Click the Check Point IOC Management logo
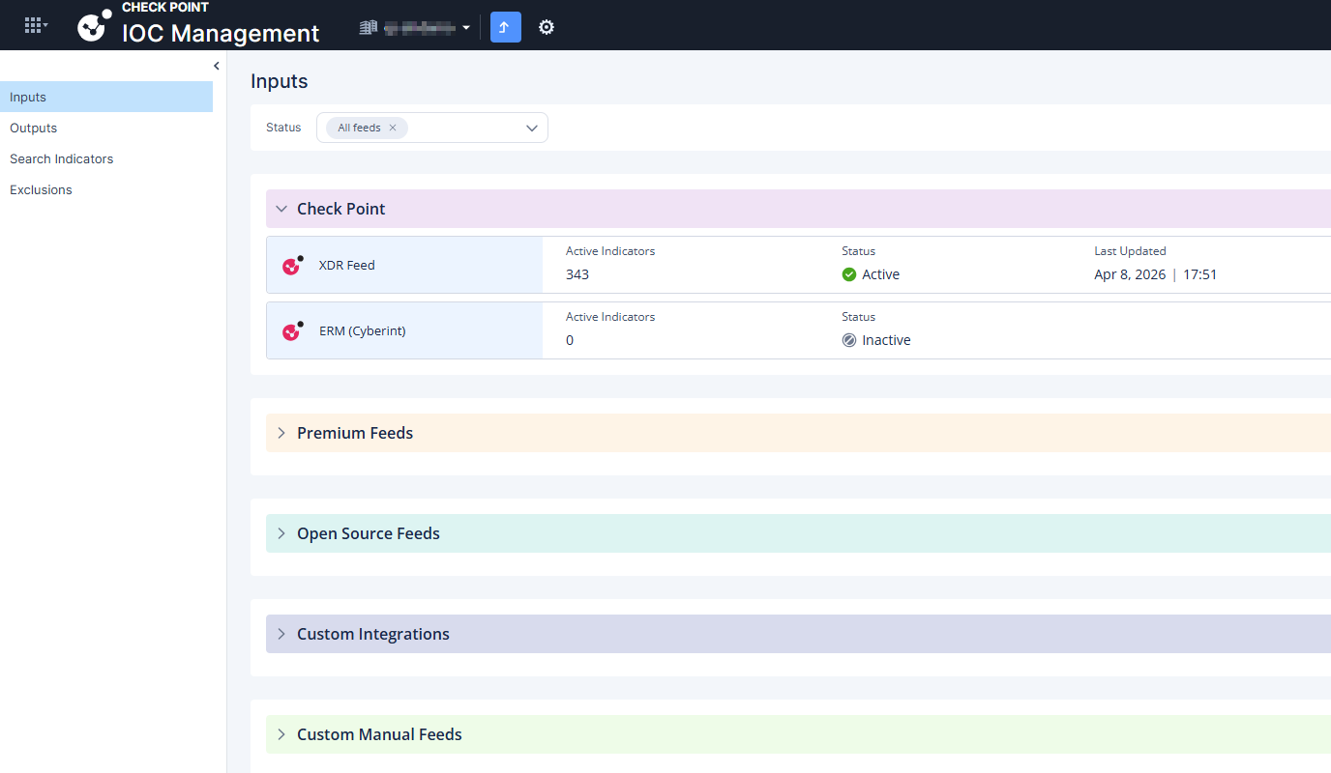Viewport: 1331px width, 773px height. 95,26
